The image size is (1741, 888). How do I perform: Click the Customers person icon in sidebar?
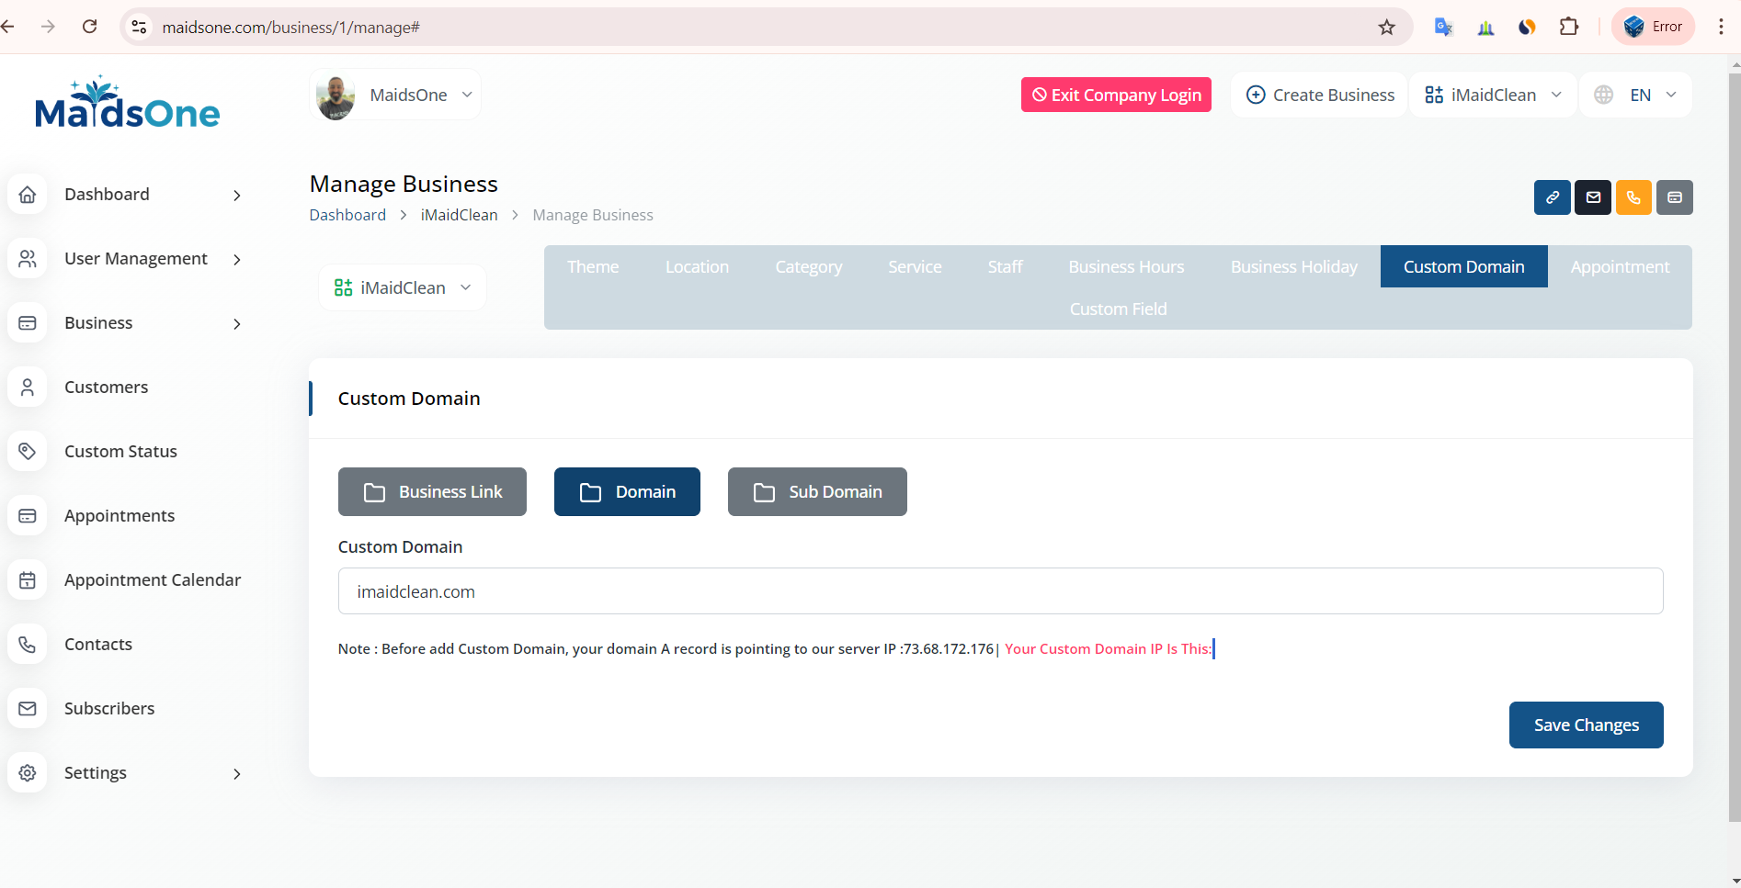[x=28, y=388]
